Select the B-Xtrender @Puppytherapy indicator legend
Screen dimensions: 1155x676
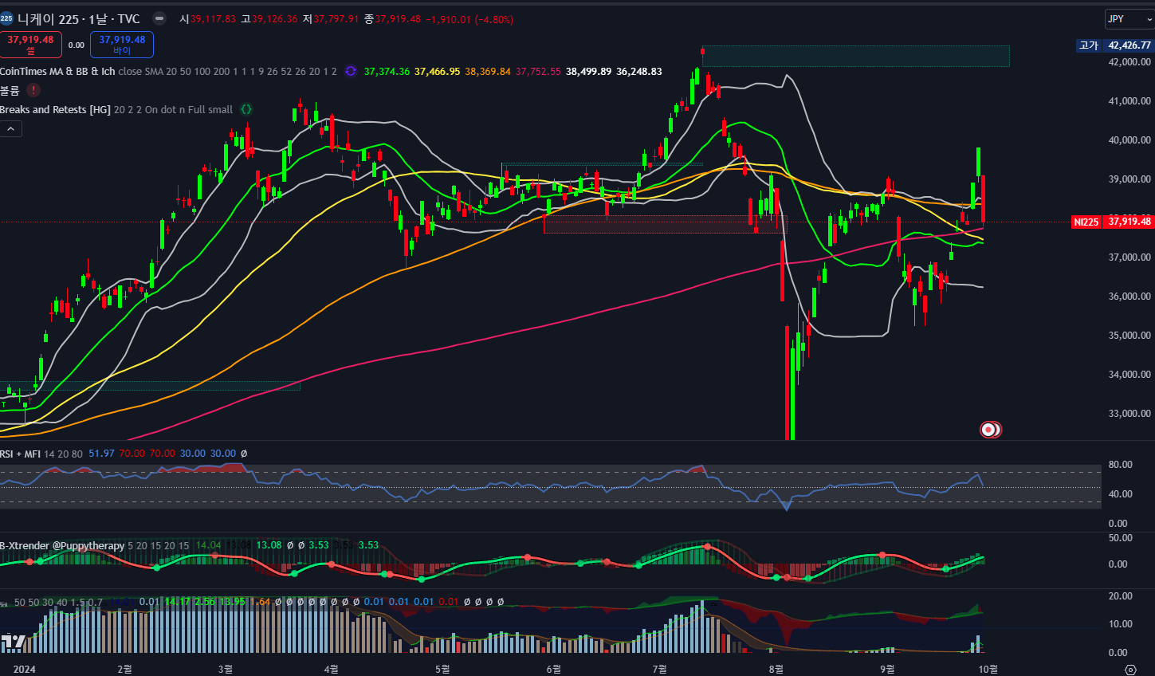pos(62,546)
